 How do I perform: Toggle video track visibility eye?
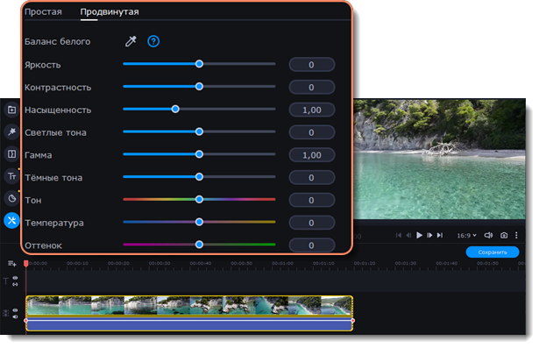[15, 310]
